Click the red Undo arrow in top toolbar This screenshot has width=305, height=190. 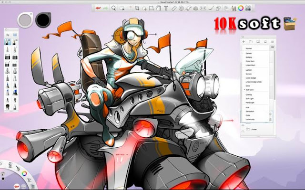point(98,8)
